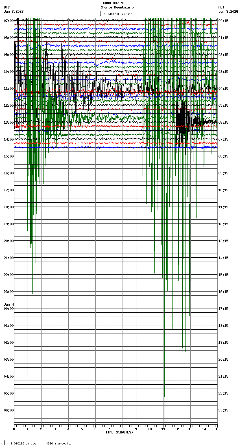Click the blue trace on the 14:00 row
The image size is (240, 447).
click(116, 147)
